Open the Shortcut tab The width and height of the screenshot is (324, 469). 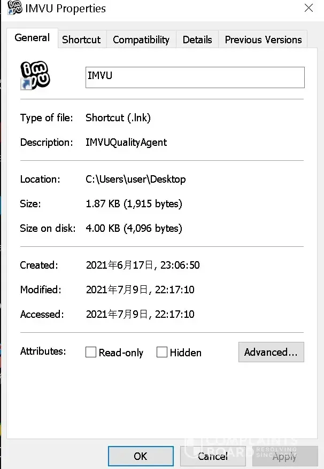click(x=81, y=40)
